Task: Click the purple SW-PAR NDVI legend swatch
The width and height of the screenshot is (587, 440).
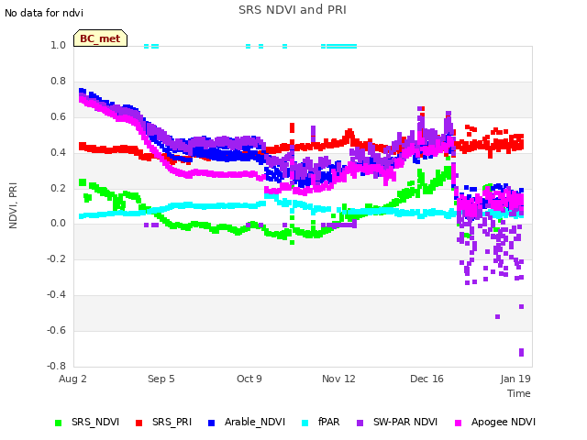Action: pos(360,423)
